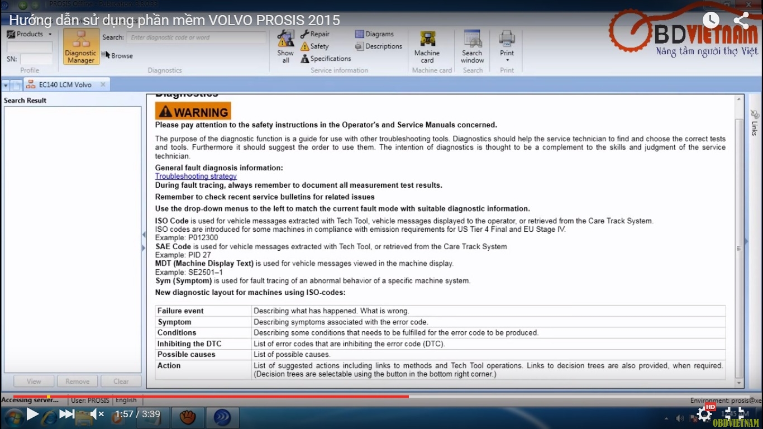Viewport: 763px width, 429px height.
Task: Open Specifications service information
Action: (x=326, y=59)
